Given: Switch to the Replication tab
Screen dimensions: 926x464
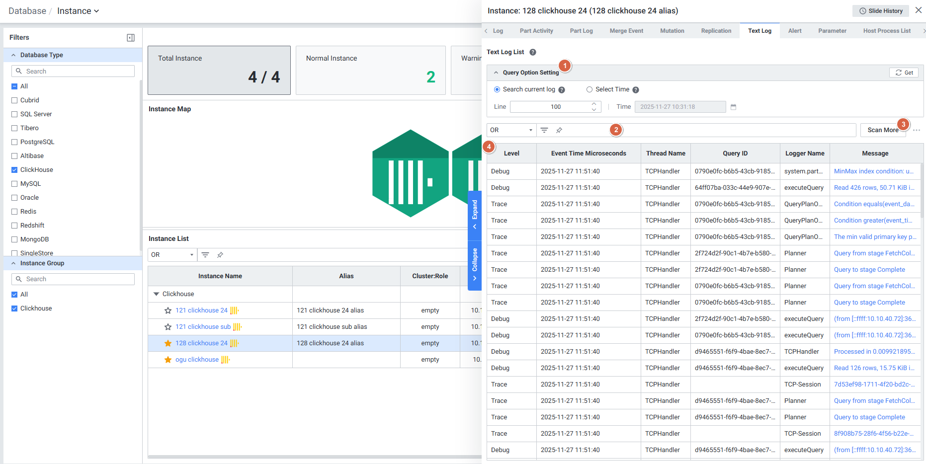Looking at the screenshot, I should [x=716, y=31].
